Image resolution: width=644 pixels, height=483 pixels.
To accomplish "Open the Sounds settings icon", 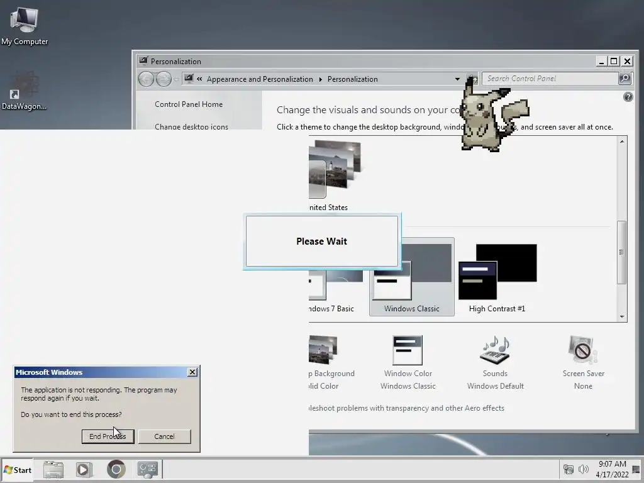I will pos(495,350).
